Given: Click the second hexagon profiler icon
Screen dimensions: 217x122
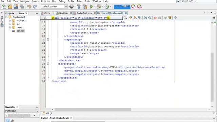Looking at the screenshot, I should [139, 6].
